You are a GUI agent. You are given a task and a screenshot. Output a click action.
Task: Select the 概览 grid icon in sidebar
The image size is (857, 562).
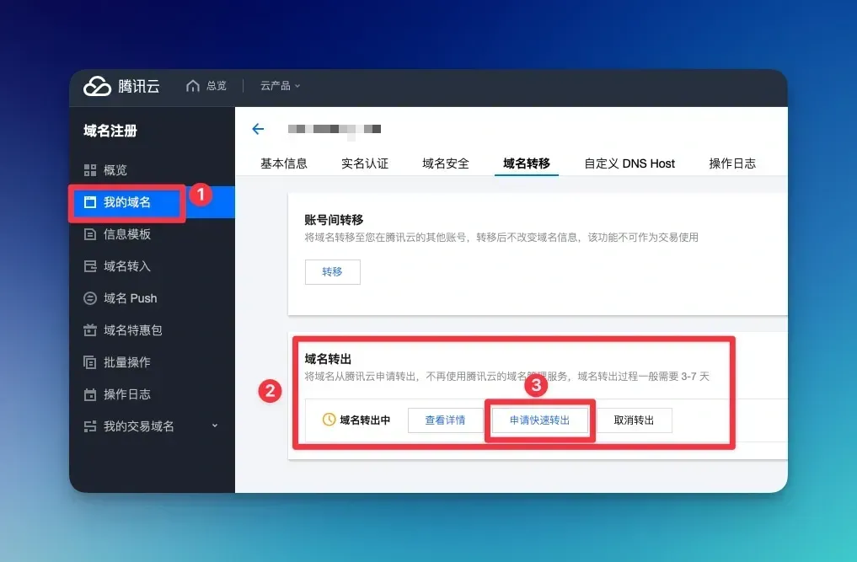click(x=90, y=170)
